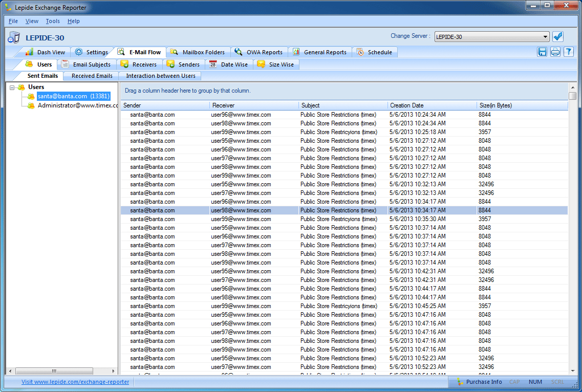Collapse the Users tree node
The height and width of the screenshot is (392, 582).
tap(12, 88)
